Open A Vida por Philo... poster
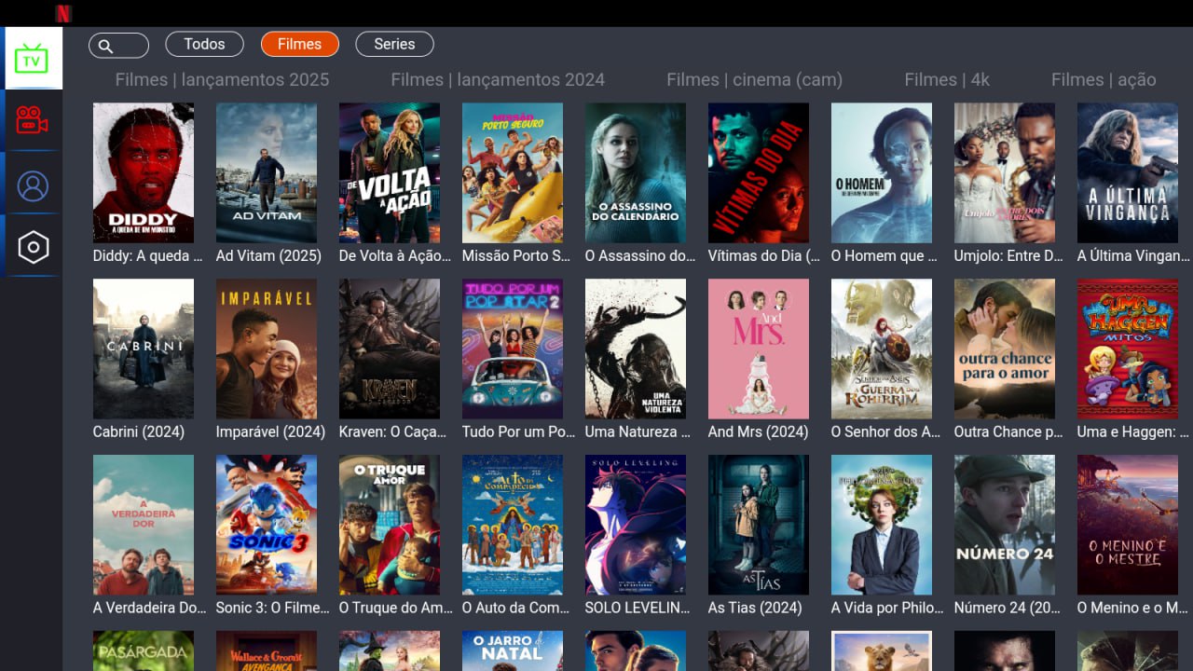1193x671 pixels. point(882,525)
